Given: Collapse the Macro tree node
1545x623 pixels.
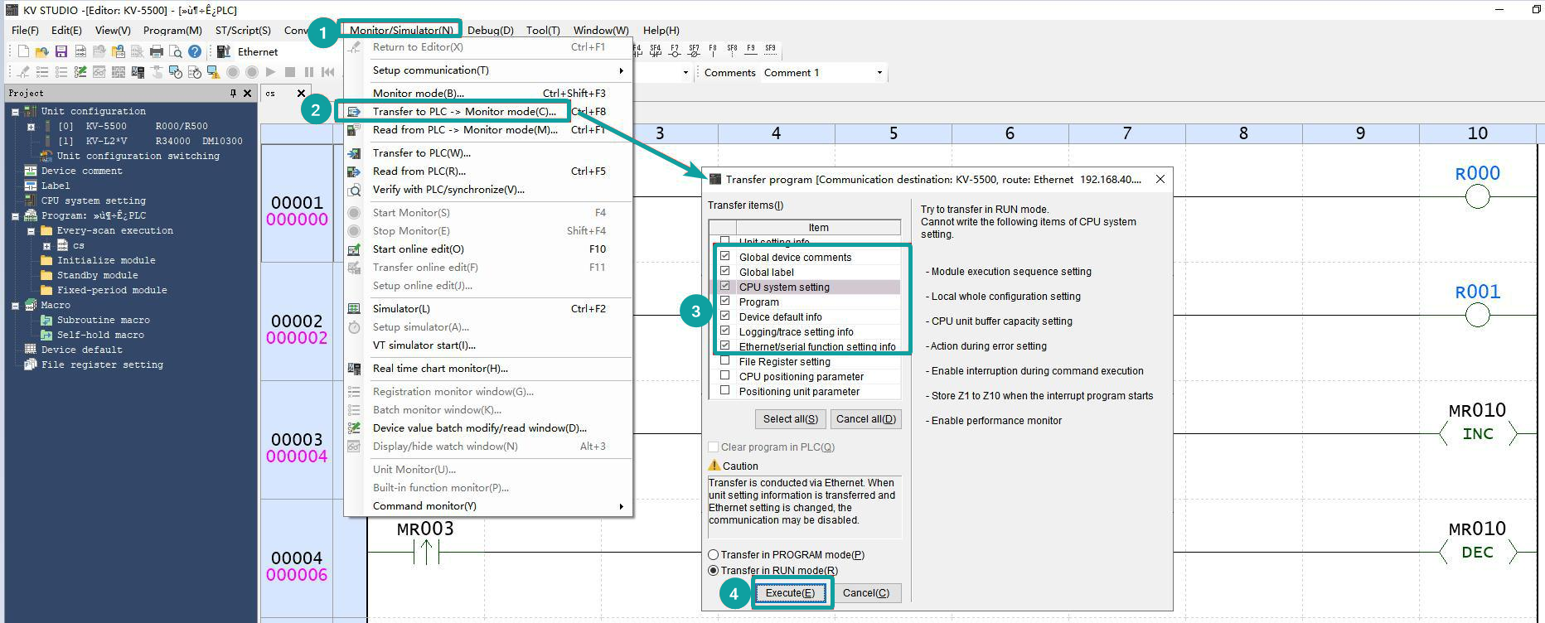Looking at the screenshot, I should 15,305.
